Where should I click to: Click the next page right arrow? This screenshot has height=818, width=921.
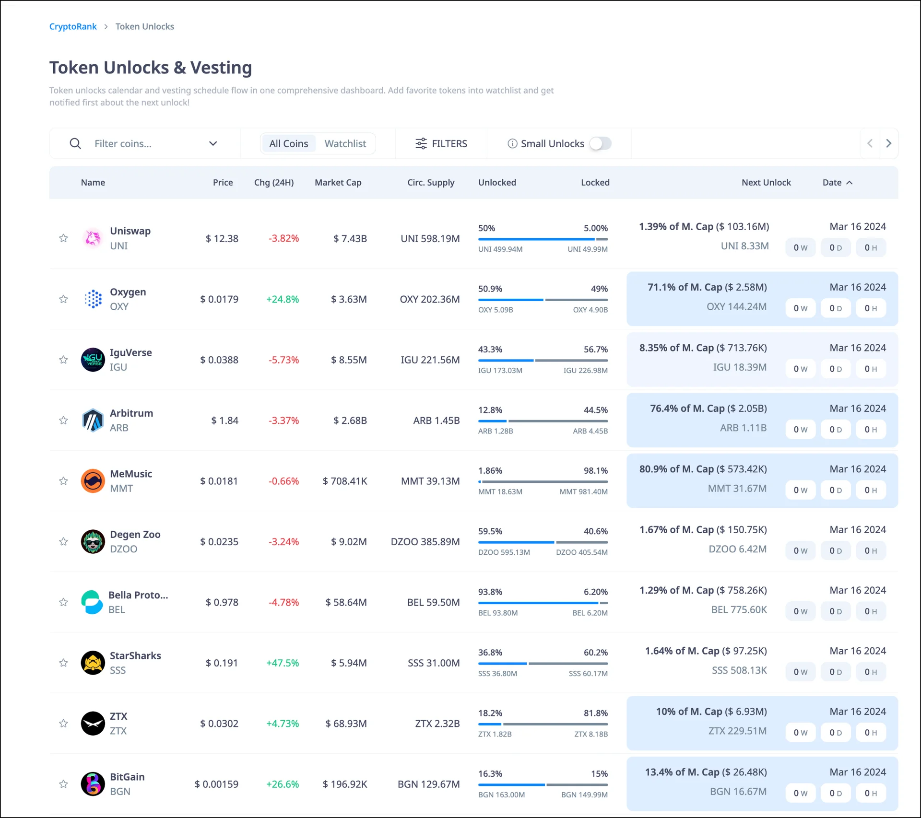tap(888, 143)
